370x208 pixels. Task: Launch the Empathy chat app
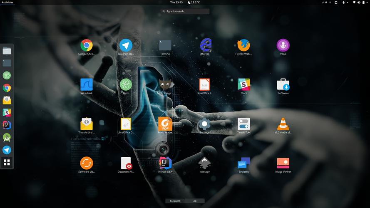(x=243, y=165)
